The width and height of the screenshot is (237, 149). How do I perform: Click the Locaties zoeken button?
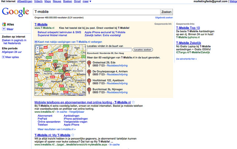click(143, 50)
